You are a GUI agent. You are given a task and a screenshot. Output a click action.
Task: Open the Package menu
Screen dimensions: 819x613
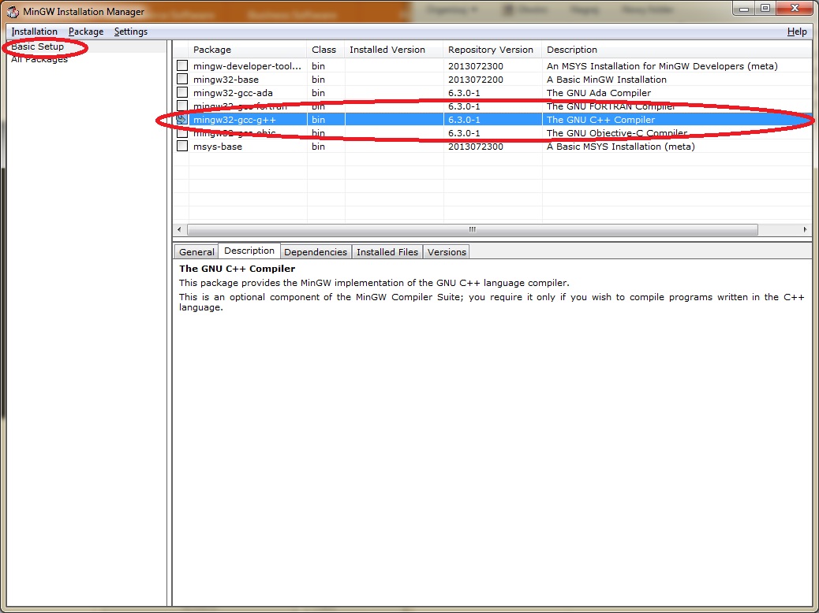coord(86,32)
